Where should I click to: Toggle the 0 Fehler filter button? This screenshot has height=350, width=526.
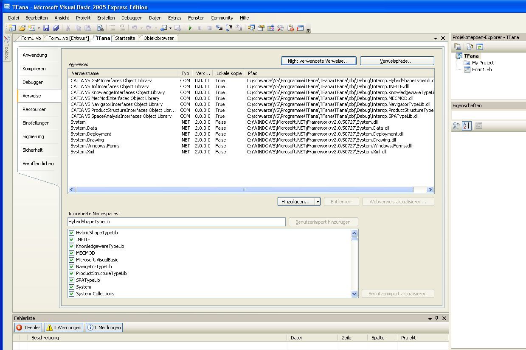(28, 328)
